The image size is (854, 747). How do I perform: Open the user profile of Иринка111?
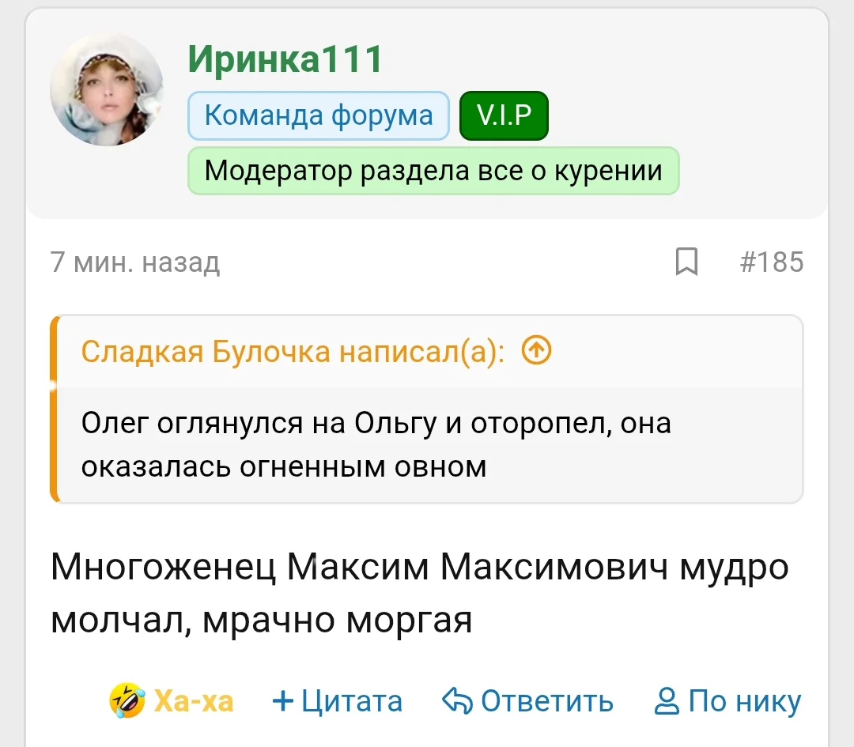click(282, 60)
